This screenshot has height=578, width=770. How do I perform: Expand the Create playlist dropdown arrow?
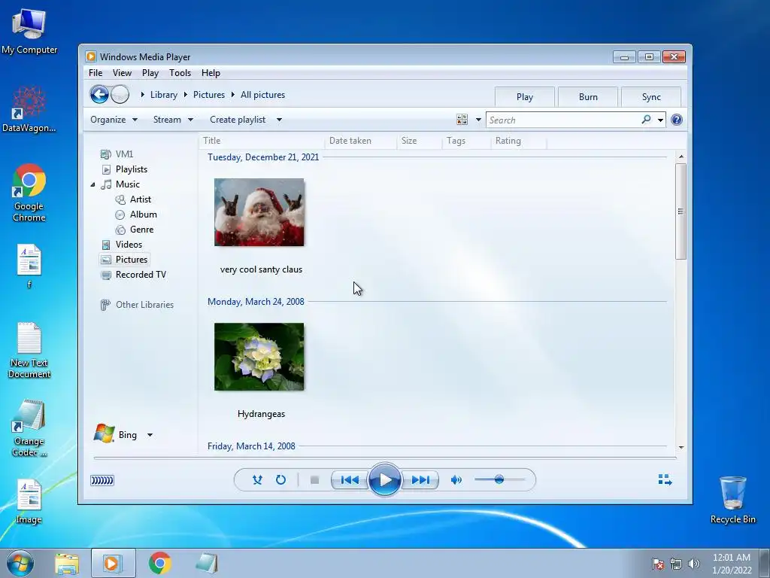279,120
